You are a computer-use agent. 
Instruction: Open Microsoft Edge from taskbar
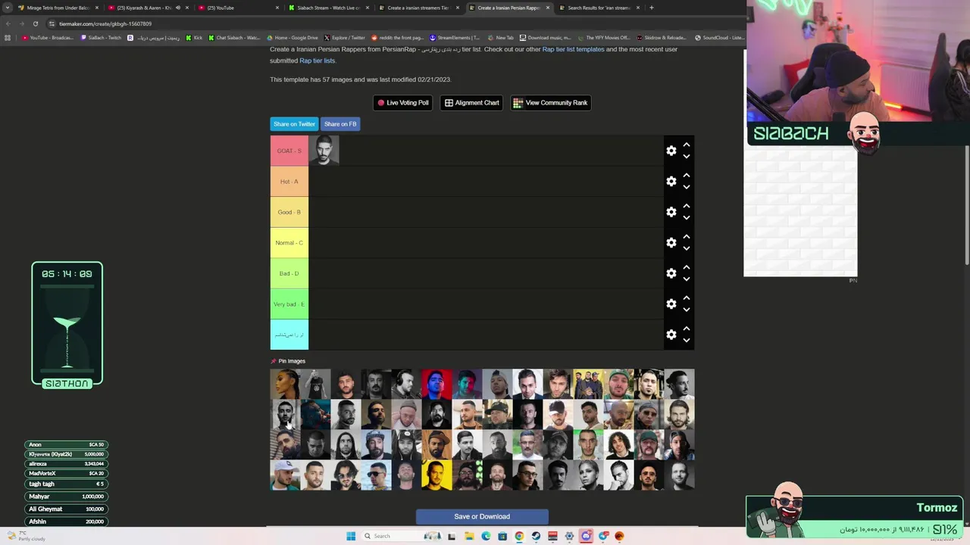click(x=486, y=536)
